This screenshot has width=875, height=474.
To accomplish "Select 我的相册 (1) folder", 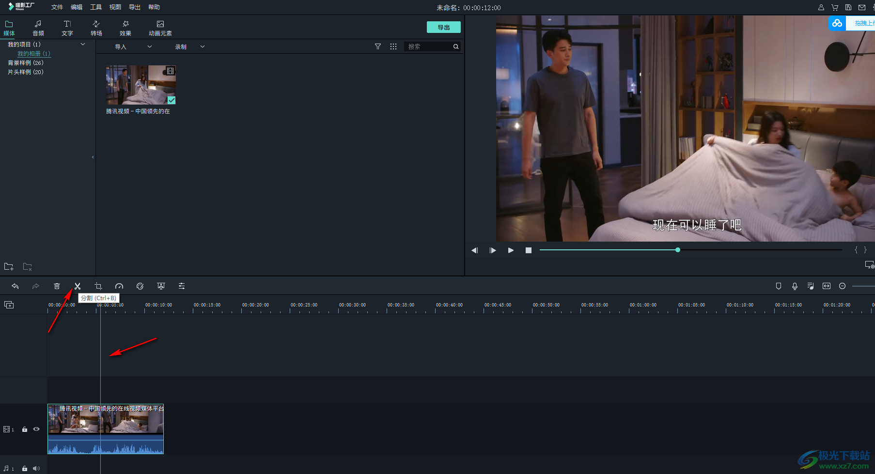I will [x=34, y=54].
